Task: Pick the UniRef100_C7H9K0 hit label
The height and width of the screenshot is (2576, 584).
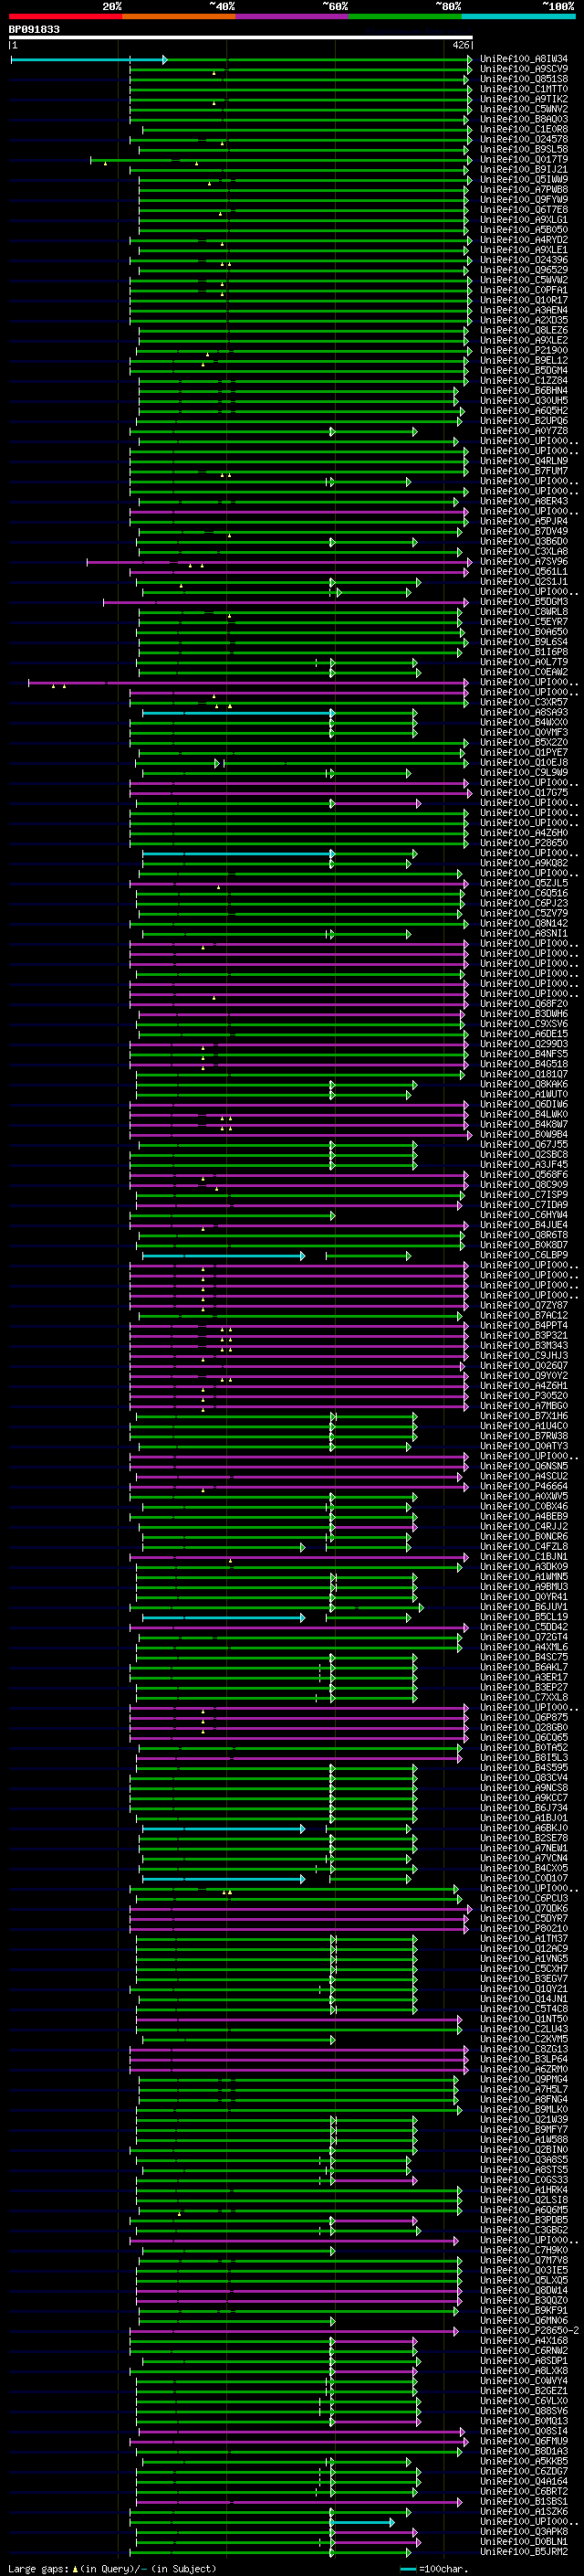Action: 524,2250
